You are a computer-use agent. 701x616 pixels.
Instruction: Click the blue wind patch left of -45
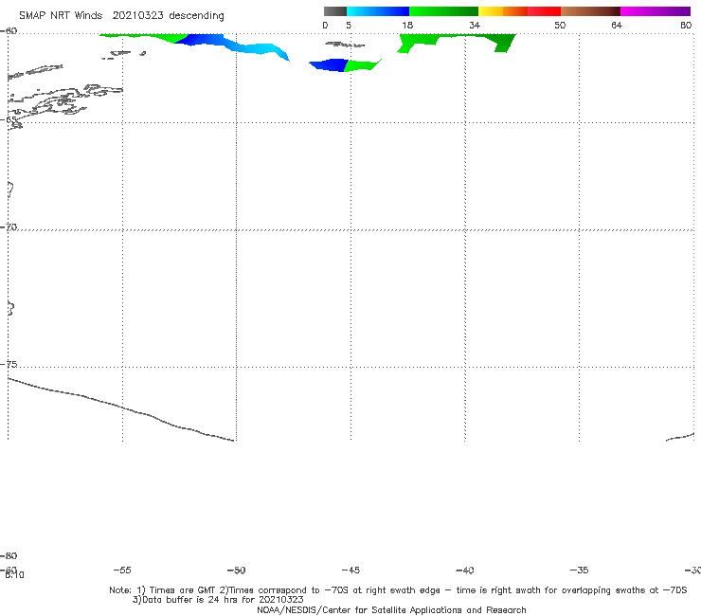tap(329, 65)
